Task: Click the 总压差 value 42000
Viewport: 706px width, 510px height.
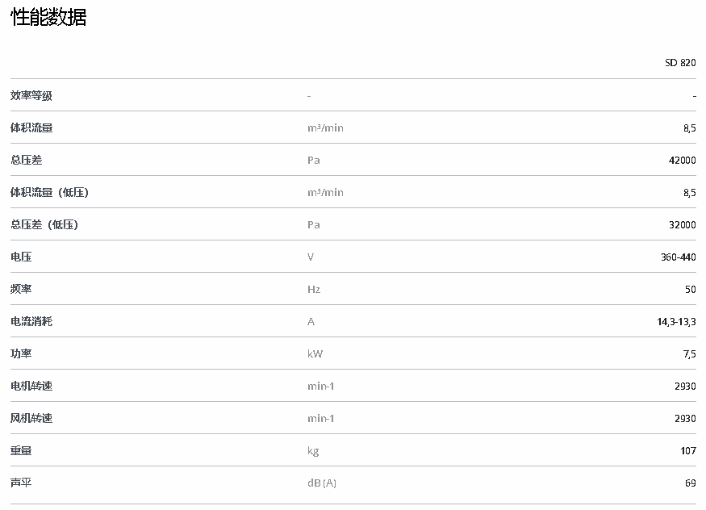Action: 682,161
